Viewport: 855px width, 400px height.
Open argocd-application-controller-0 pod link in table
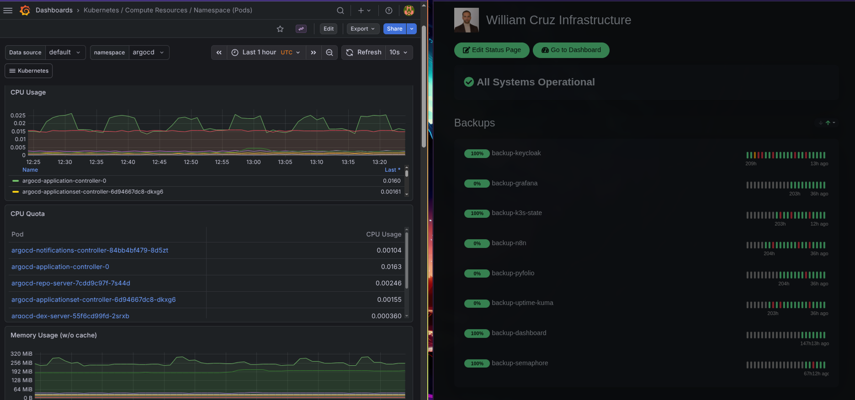tap(60, 267)
